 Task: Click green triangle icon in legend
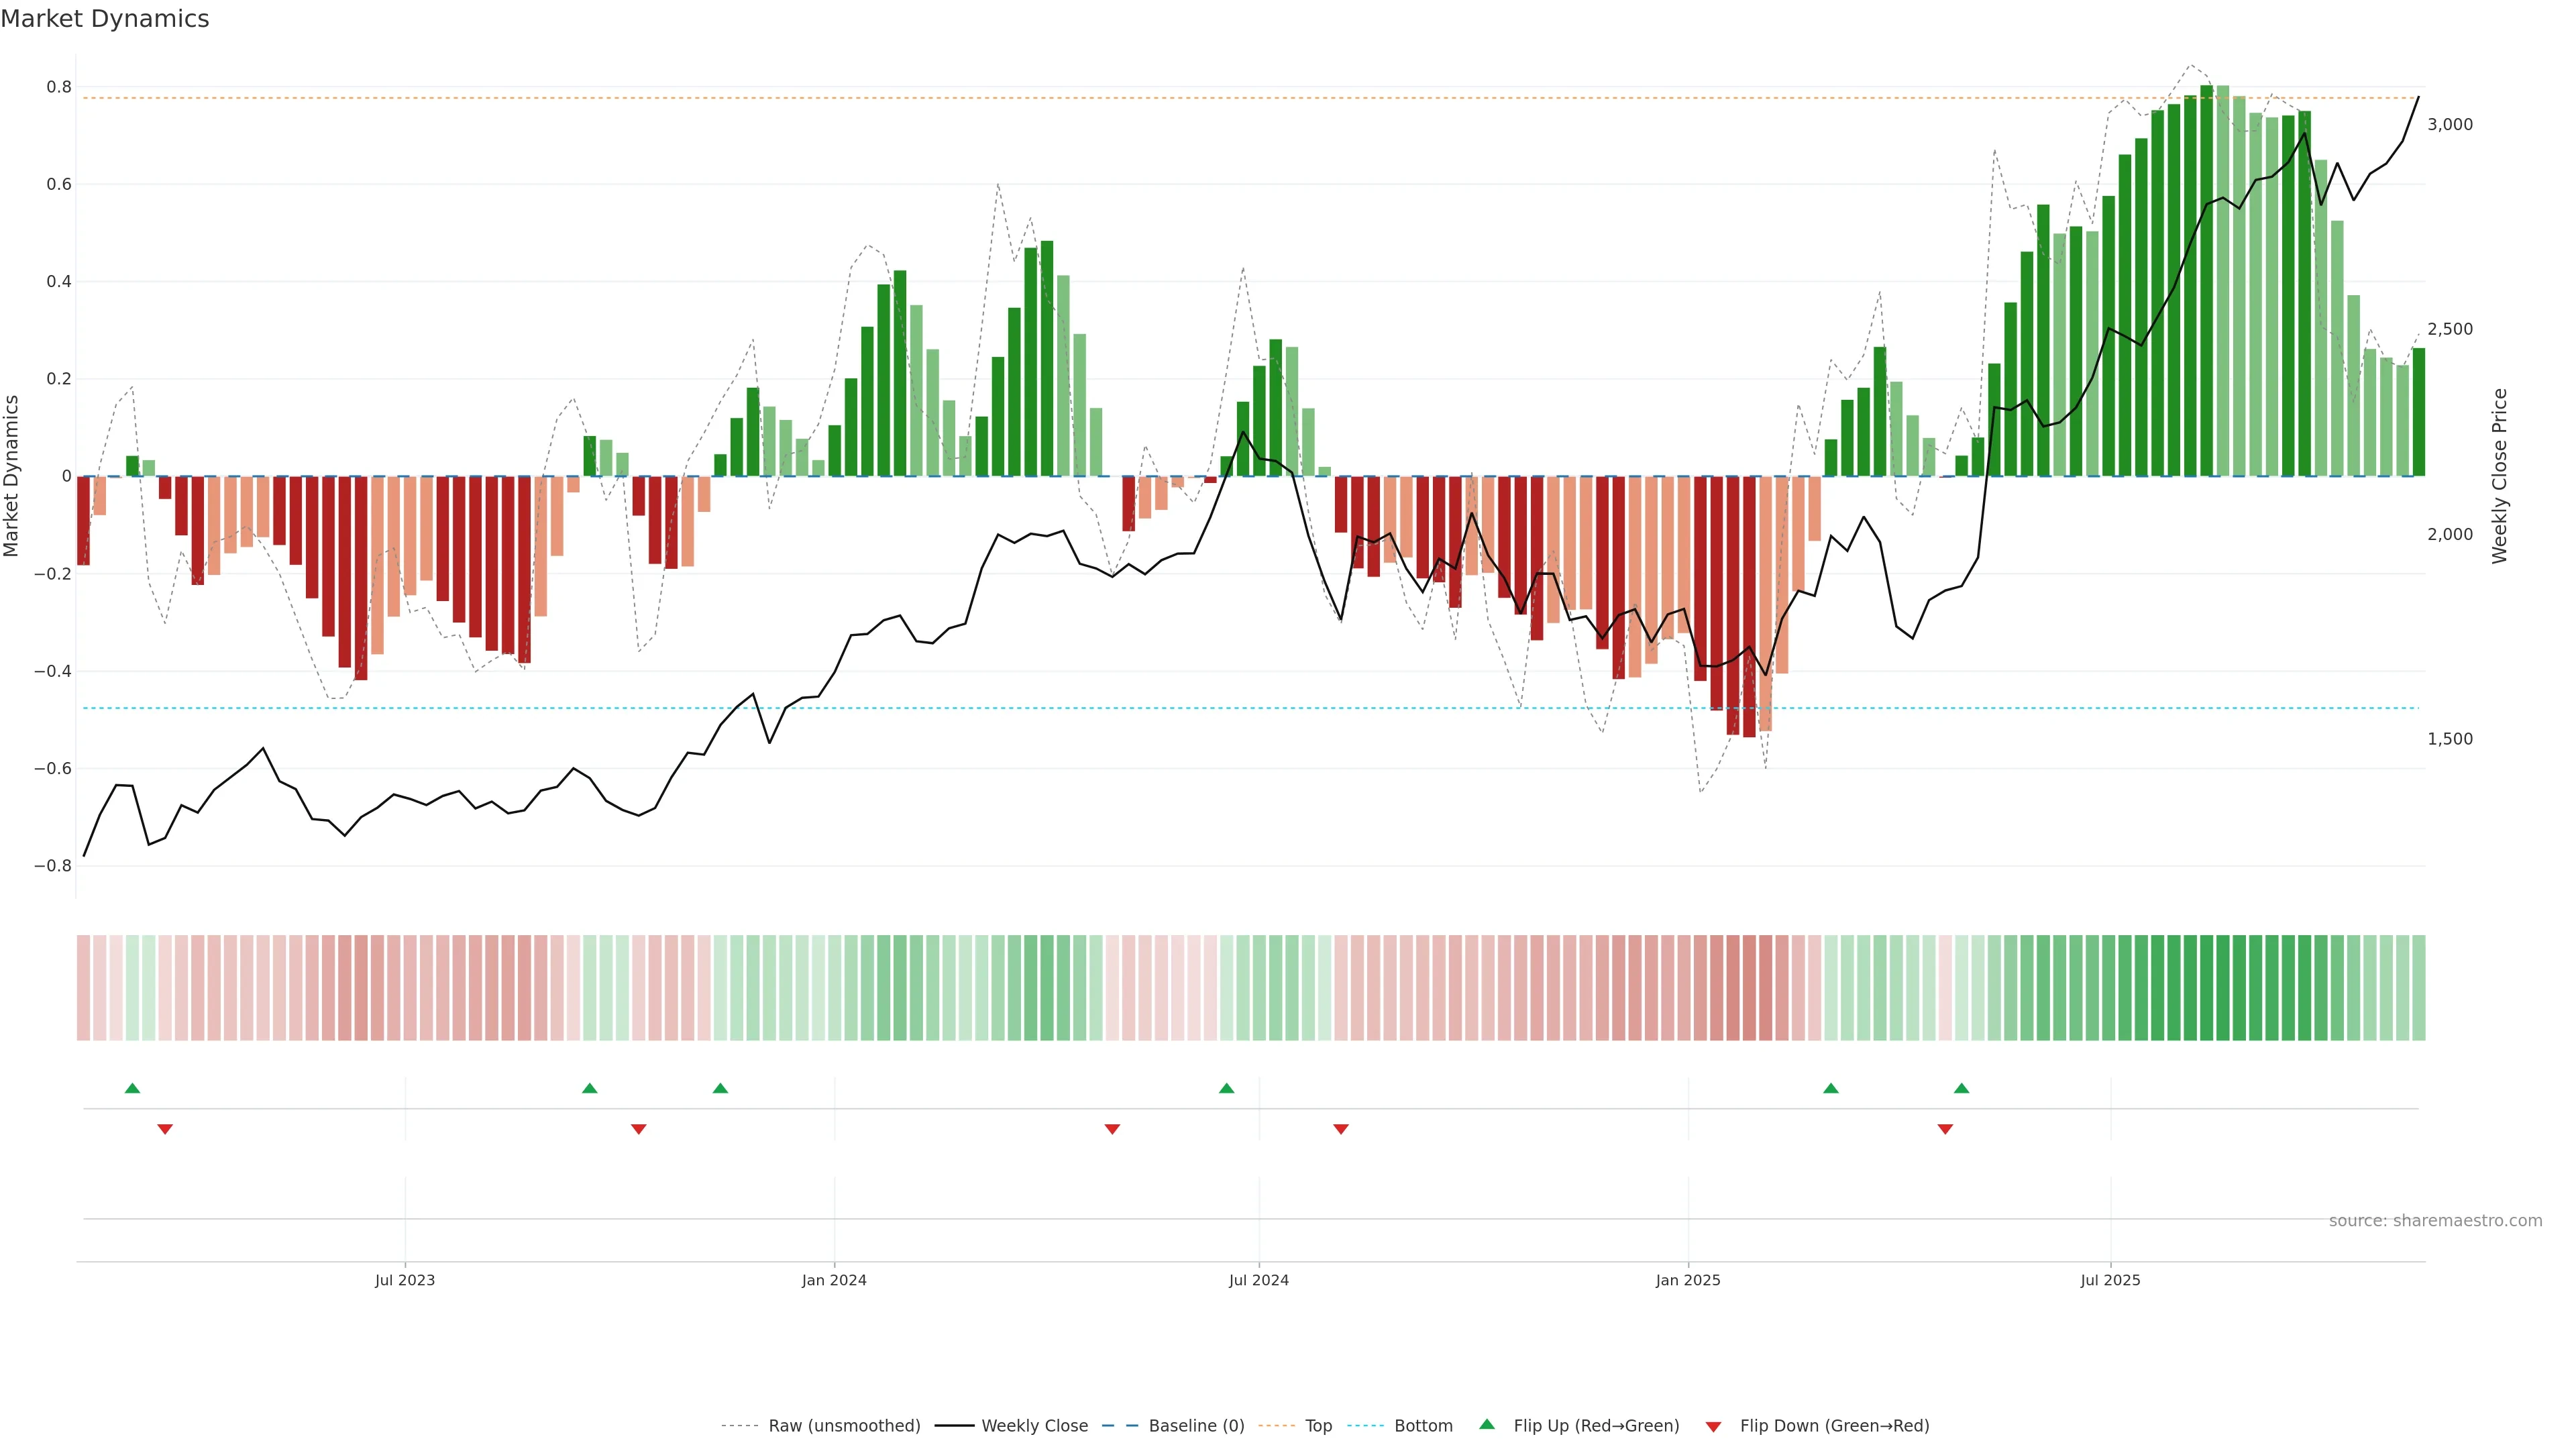tap(1487, 1424)
